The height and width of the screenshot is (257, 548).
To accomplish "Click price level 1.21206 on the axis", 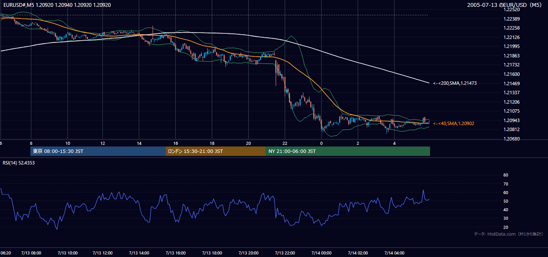I will point(512,102).
